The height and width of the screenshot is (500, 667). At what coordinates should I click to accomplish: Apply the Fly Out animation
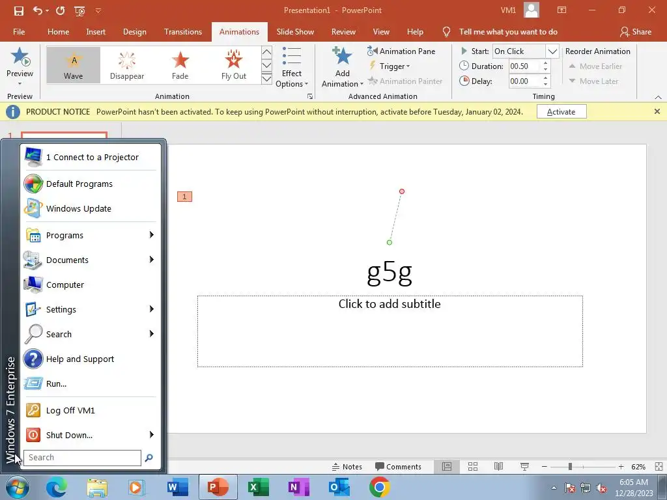[234, 65]
